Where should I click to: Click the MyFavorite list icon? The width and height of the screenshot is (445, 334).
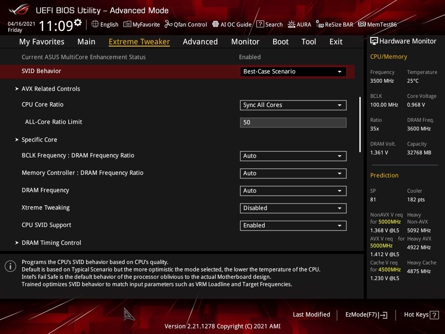pyautogui.click(x=127, y=24)
